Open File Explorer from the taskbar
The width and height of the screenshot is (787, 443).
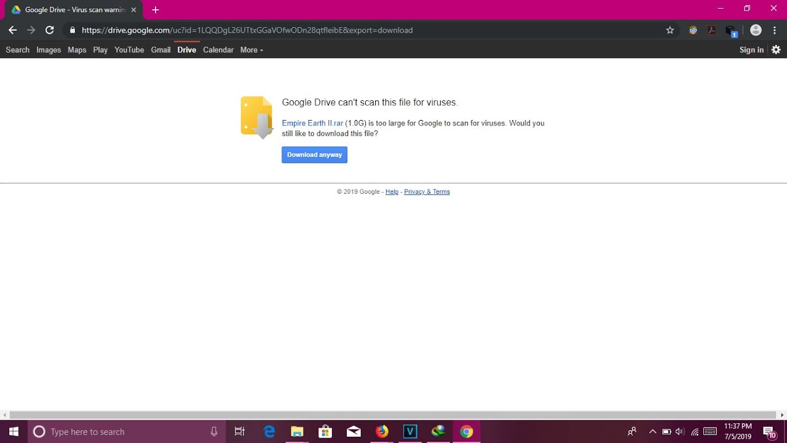coord(297,431)
